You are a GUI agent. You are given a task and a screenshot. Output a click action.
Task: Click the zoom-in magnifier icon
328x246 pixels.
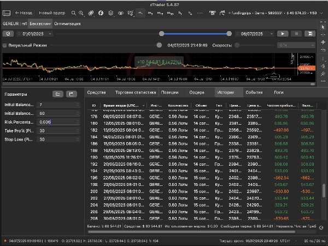coord(81,12)
